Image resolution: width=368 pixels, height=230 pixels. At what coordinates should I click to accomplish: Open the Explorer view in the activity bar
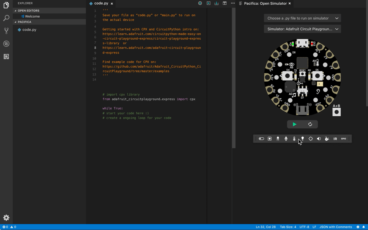pyautogui.click(x=6, y=5)
